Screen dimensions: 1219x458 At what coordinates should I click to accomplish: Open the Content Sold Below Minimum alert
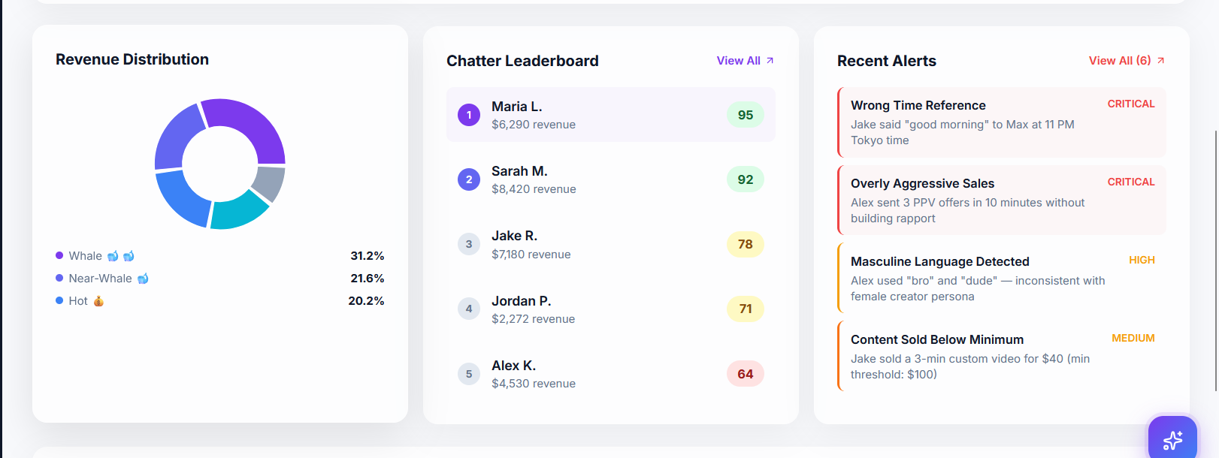point(1001,356)
